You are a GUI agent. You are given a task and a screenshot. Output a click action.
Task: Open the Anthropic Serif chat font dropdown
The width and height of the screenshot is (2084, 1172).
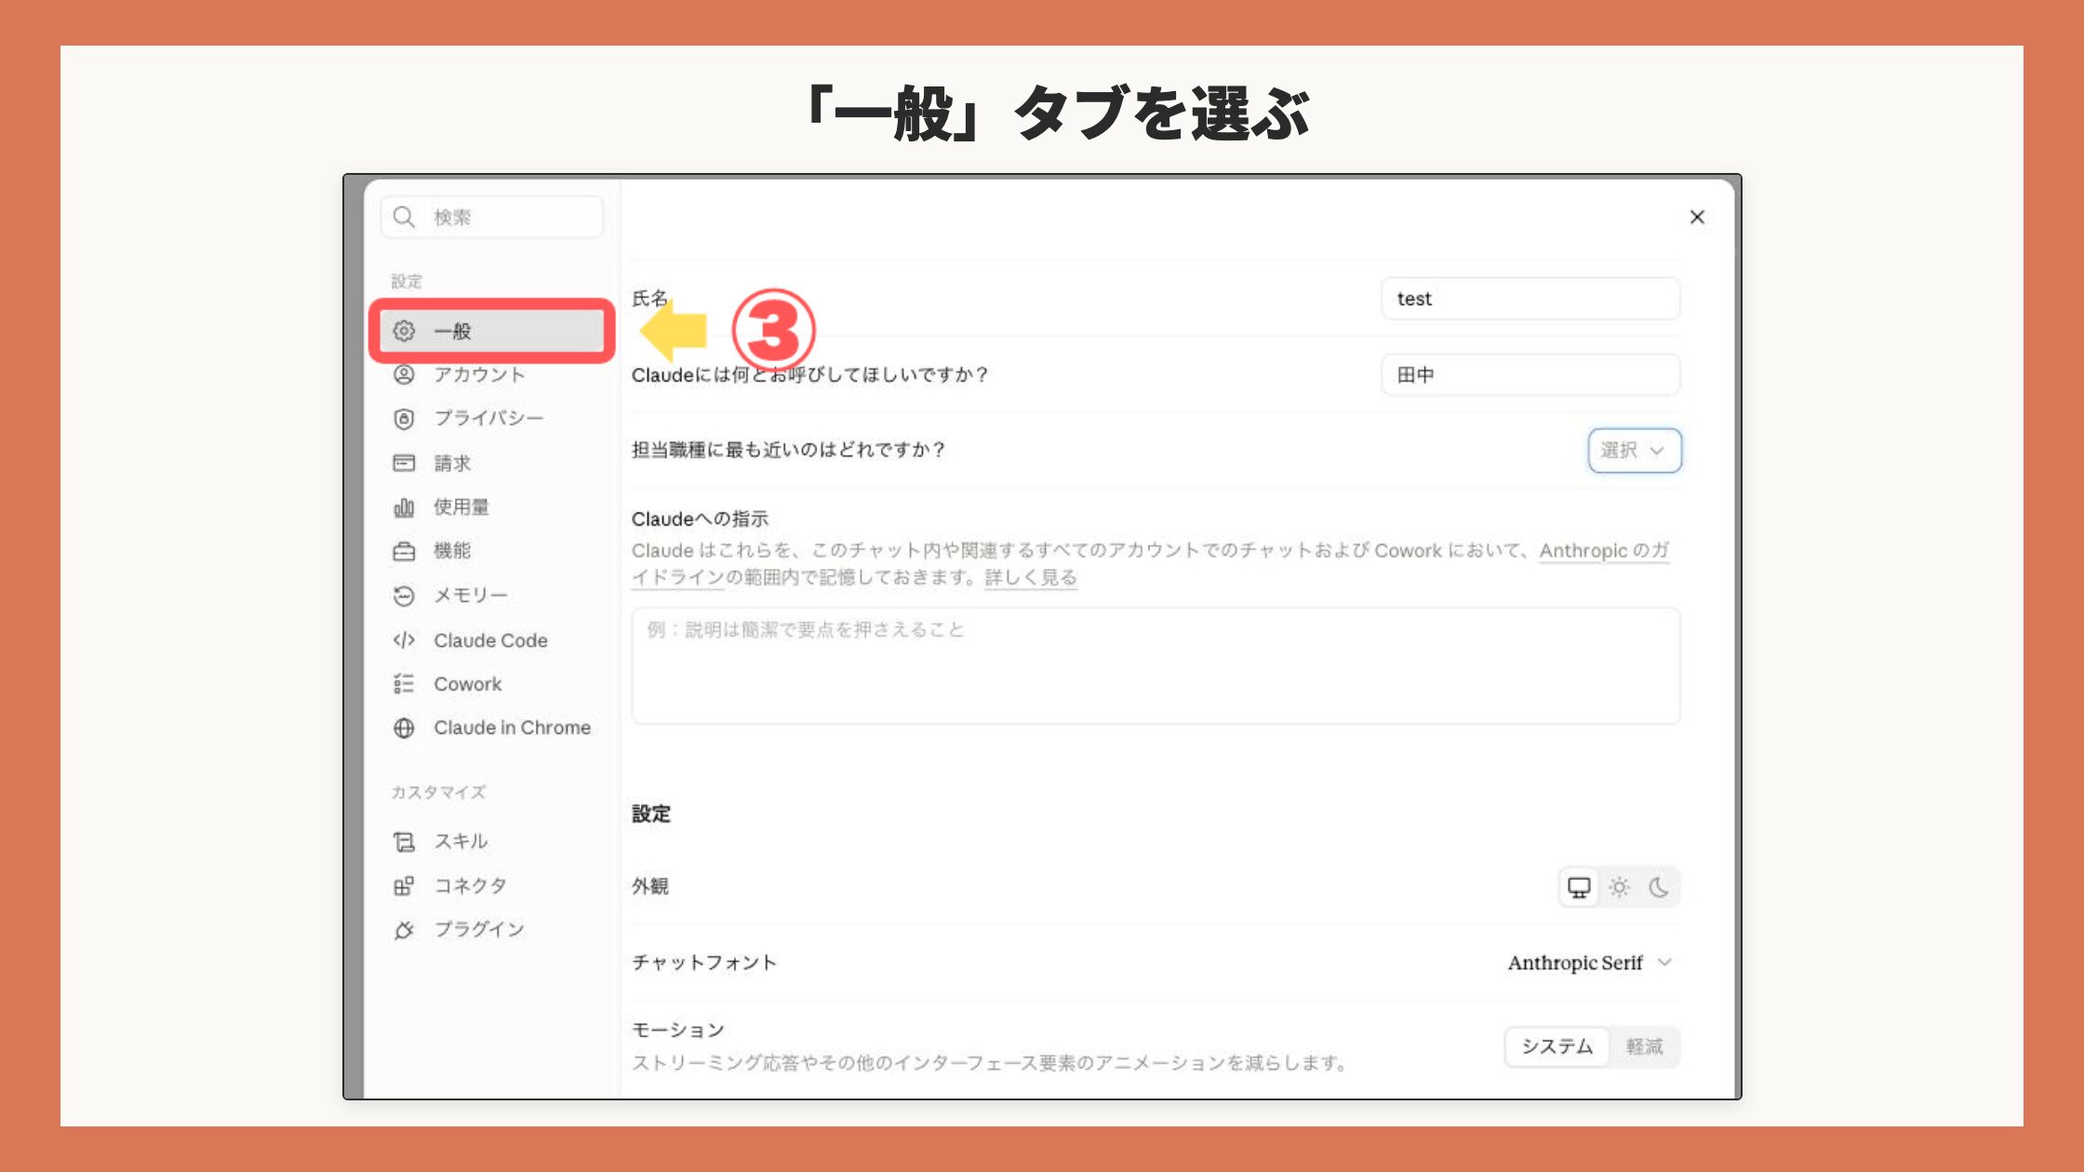[1590, 963]
